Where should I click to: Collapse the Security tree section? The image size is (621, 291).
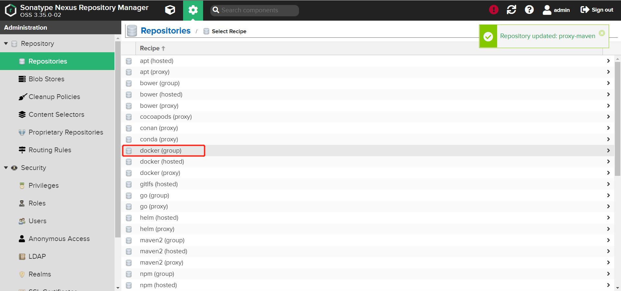click(6, 167)
